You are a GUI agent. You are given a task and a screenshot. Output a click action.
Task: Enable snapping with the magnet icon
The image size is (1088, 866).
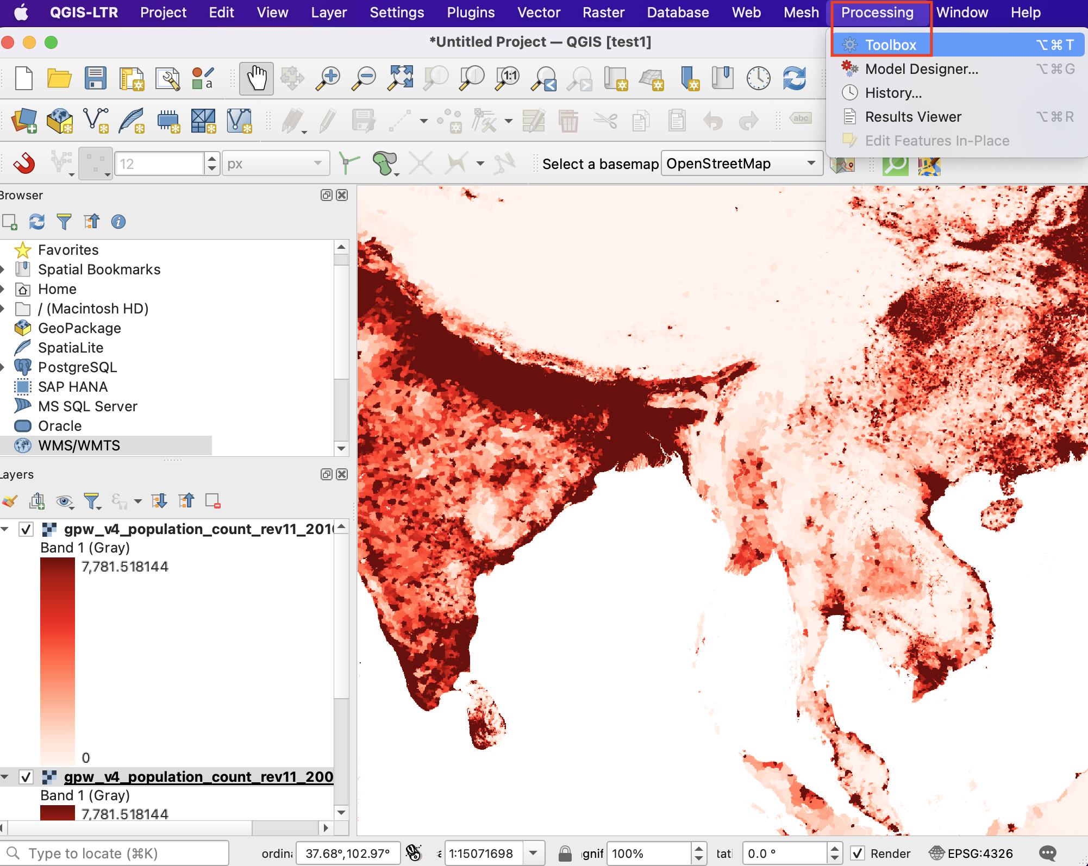(24, 163)
